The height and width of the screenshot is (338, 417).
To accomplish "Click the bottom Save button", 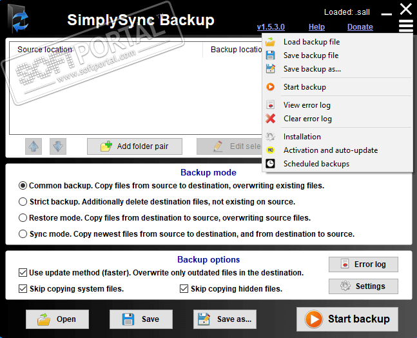I will [141, 319].
